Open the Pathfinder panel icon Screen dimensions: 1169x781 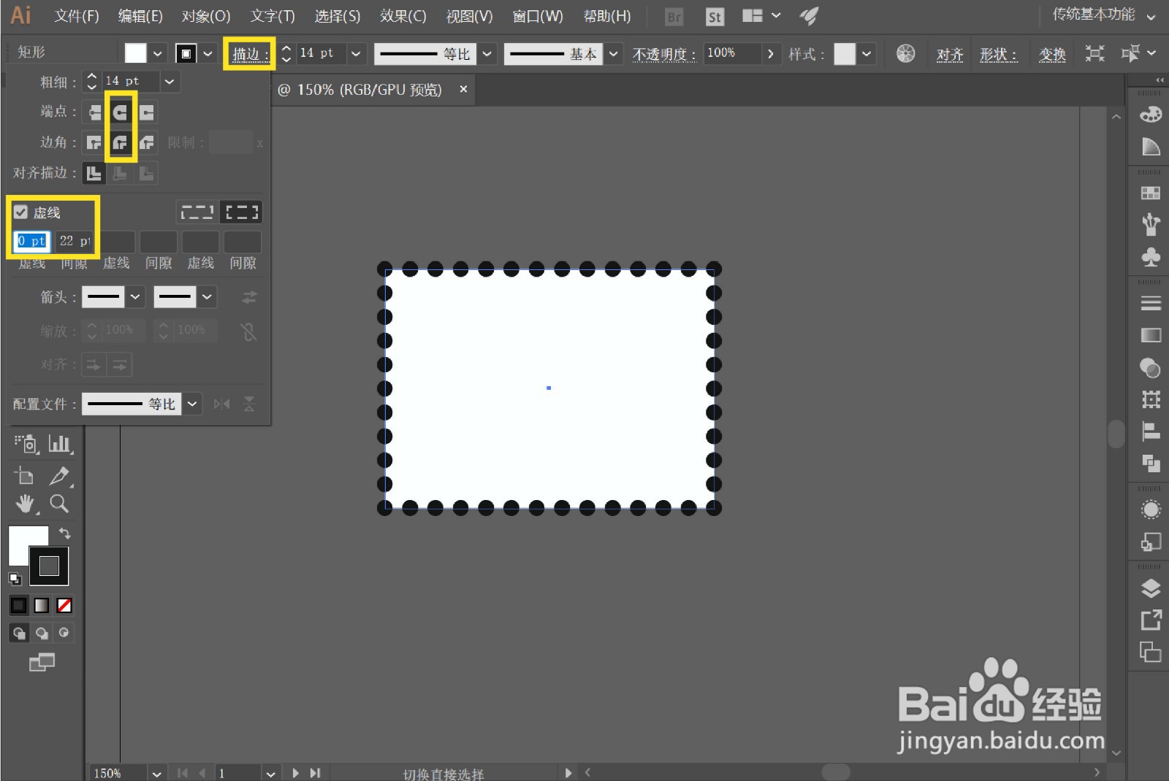pyautogui.click(x=1151, y=463)
